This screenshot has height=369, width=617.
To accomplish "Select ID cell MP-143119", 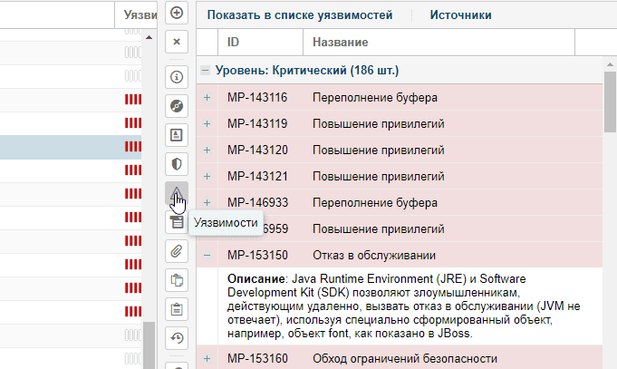I will [x=257, y=124].
